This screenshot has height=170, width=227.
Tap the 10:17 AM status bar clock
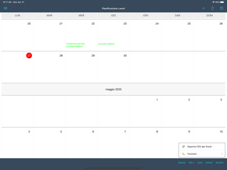(x=7, y=2)
